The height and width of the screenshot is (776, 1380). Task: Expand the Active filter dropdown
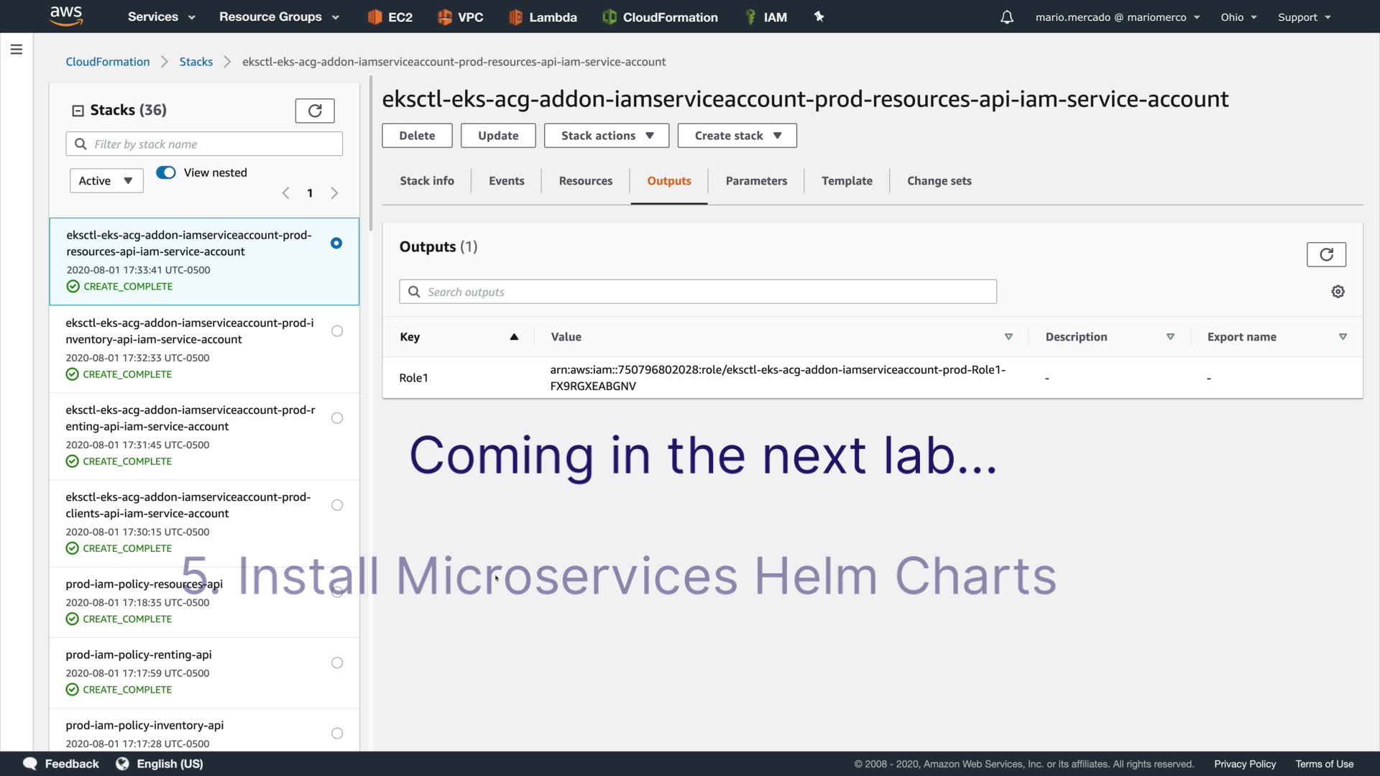coord(106,181)
